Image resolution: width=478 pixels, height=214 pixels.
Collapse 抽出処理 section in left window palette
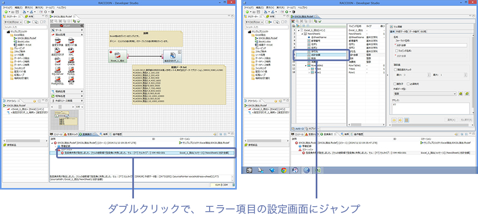click(67, 35)
